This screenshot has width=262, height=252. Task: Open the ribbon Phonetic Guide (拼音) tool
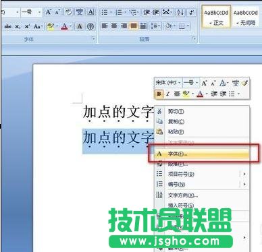[x=79, y=12]
